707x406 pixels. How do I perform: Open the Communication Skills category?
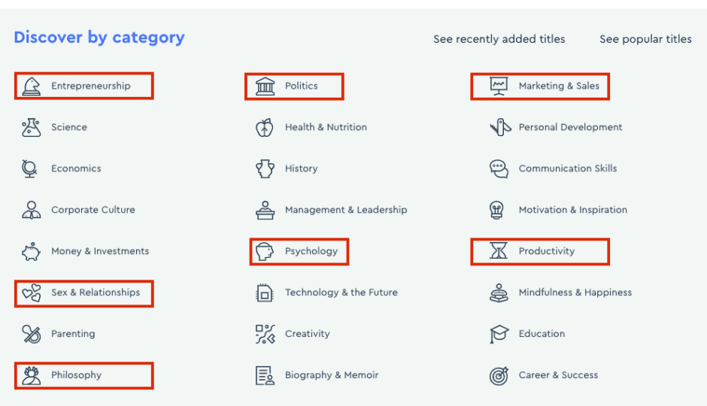coord(568,168)
